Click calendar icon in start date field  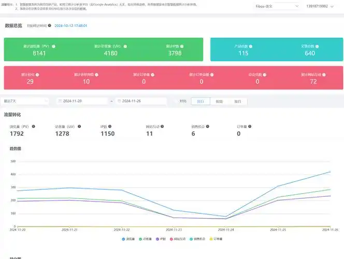60,102
